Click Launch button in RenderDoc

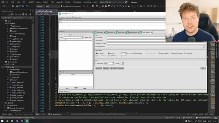pos(203,68)
